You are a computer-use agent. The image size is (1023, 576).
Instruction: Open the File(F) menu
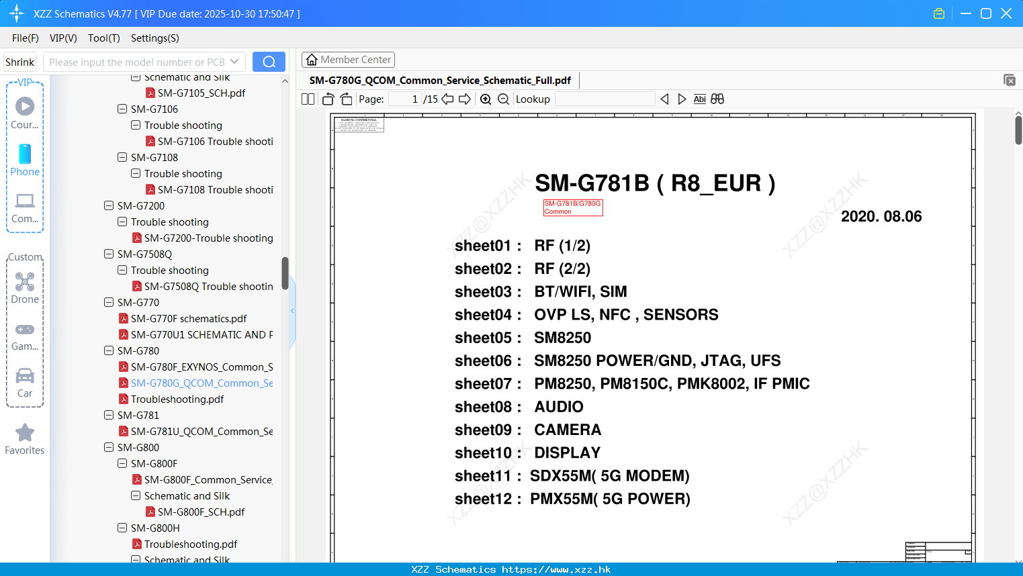[x=26, y=38]
